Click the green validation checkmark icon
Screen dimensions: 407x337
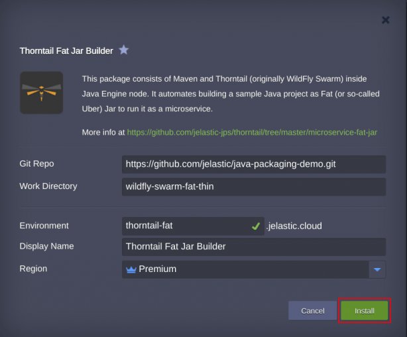click(255, 226)
